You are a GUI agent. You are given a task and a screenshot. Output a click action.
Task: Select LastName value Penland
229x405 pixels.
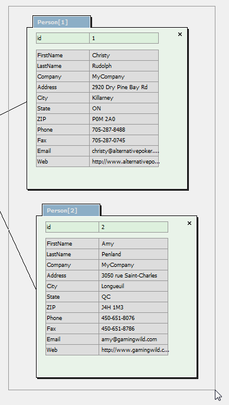coord(133,254)
